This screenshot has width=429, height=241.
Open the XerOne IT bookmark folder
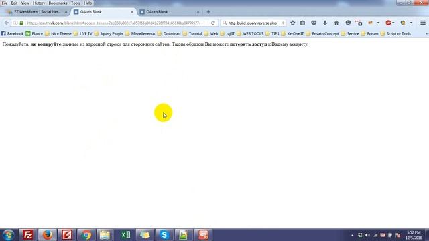(292, 34)
